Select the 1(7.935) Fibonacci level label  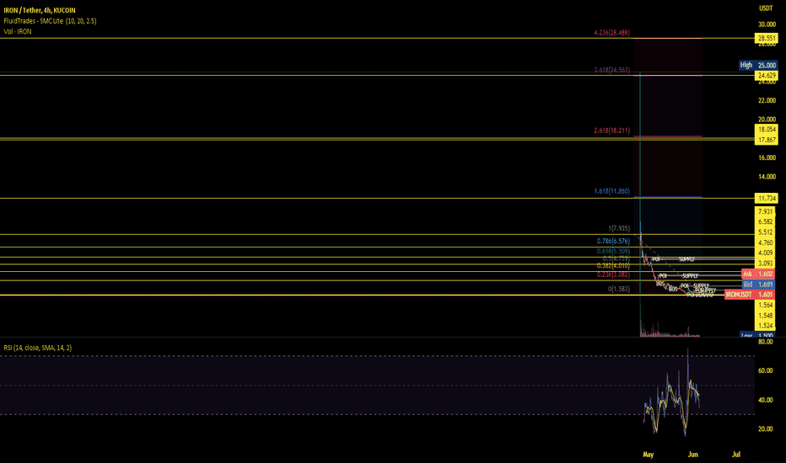(x=618, y=228)
